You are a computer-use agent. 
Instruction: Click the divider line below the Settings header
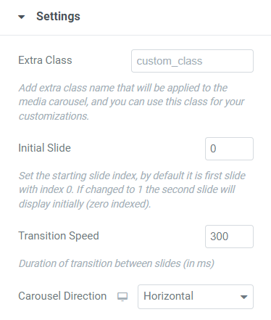coord(135,36)
